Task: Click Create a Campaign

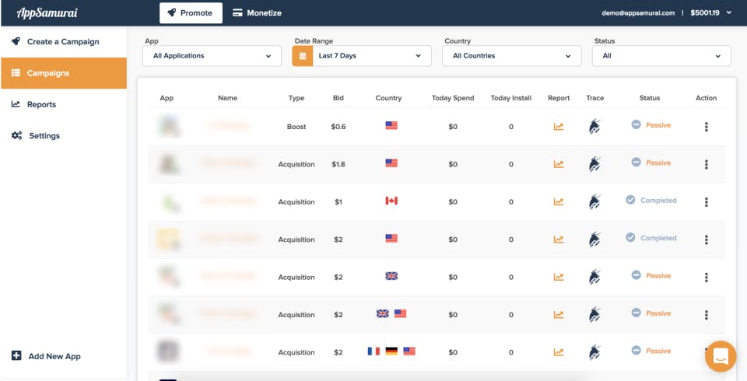Action: (64, 42)
